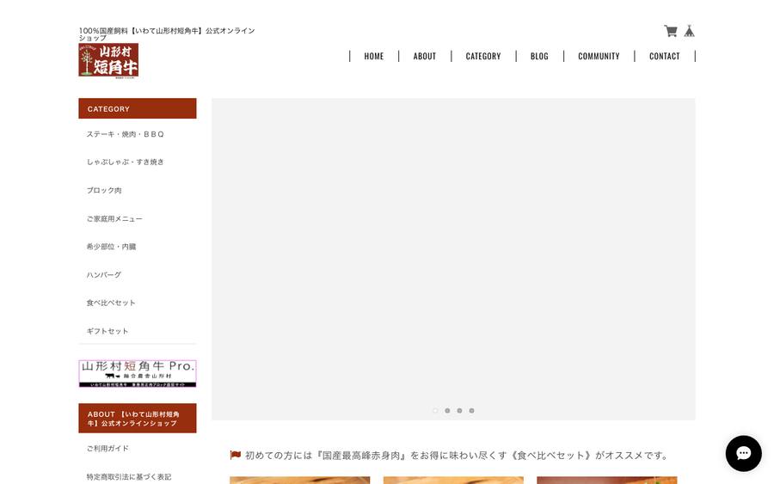Open the BLOG navigation item
Image resolution: width=774 pixels, height=484 pixels.
(539, 56)
